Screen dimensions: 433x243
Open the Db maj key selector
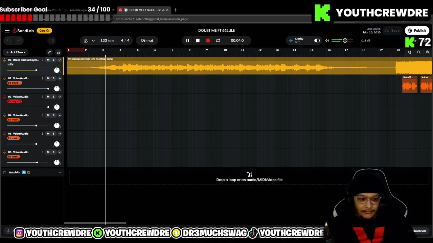click(x=147, y=40)
